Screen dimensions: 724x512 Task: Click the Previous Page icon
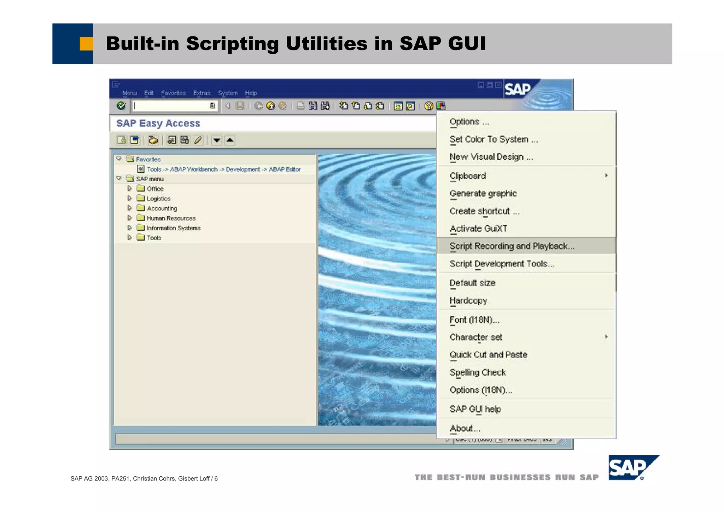[x=356, y=106]
